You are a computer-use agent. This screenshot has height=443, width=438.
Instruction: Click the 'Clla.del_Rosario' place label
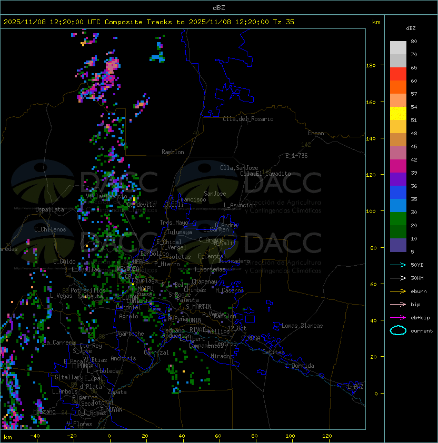coord(248,119)
